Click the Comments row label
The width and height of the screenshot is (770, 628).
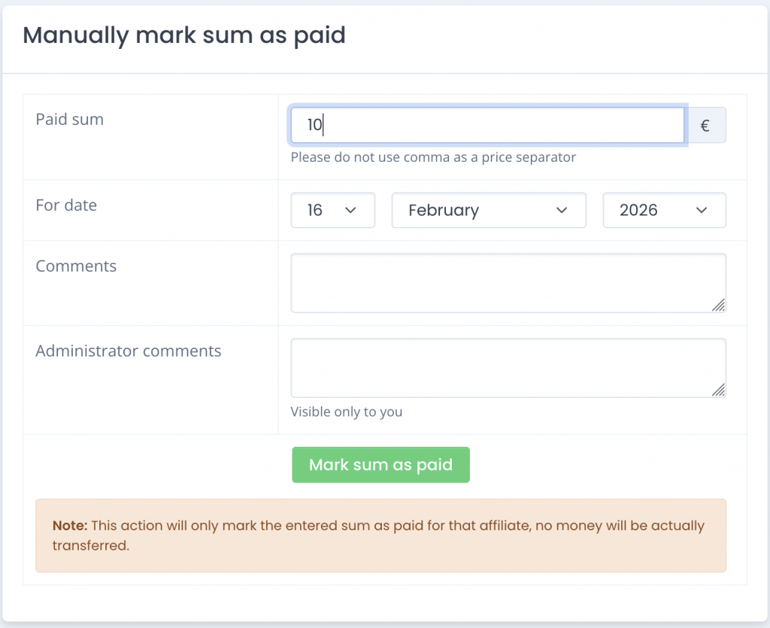pos(75,265)
